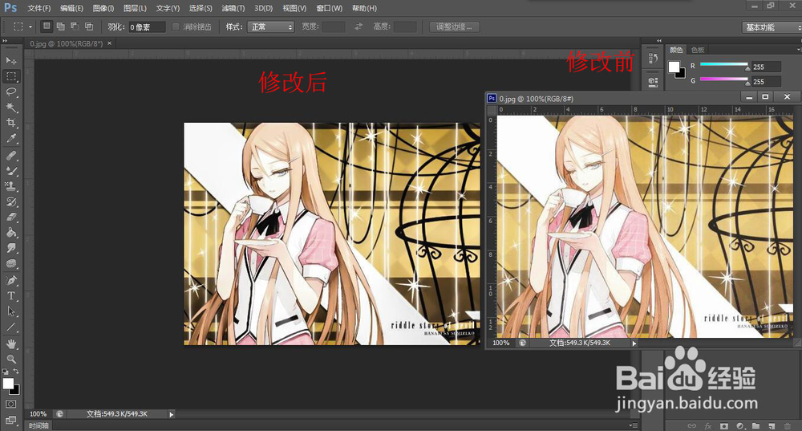Create a new layer group

(x=756, y=426)
